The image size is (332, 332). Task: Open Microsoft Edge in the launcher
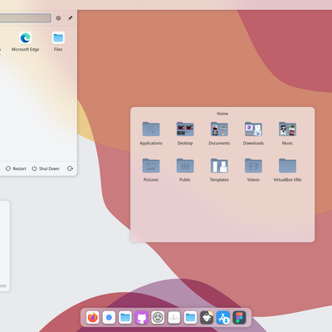(25, 41)
